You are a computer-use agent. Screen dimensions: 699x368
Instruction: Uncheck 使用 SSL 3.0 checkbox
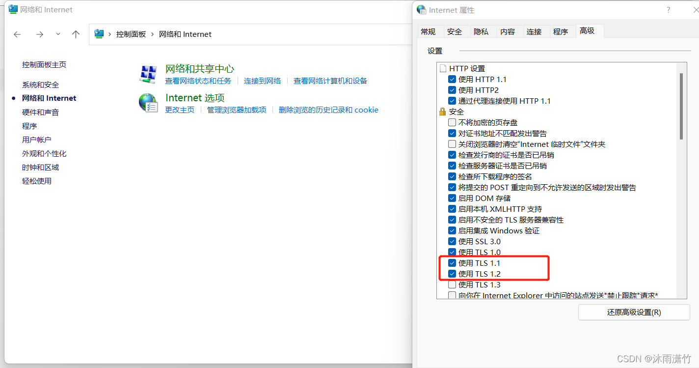pos(452,241)
